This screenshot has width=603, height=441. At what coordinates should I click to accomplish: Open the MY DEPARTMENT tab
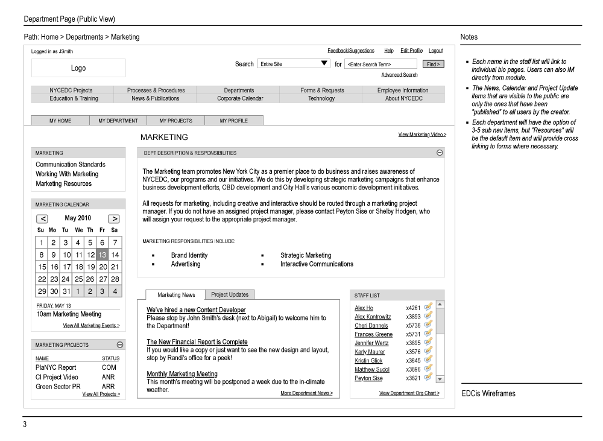(118, 120)
